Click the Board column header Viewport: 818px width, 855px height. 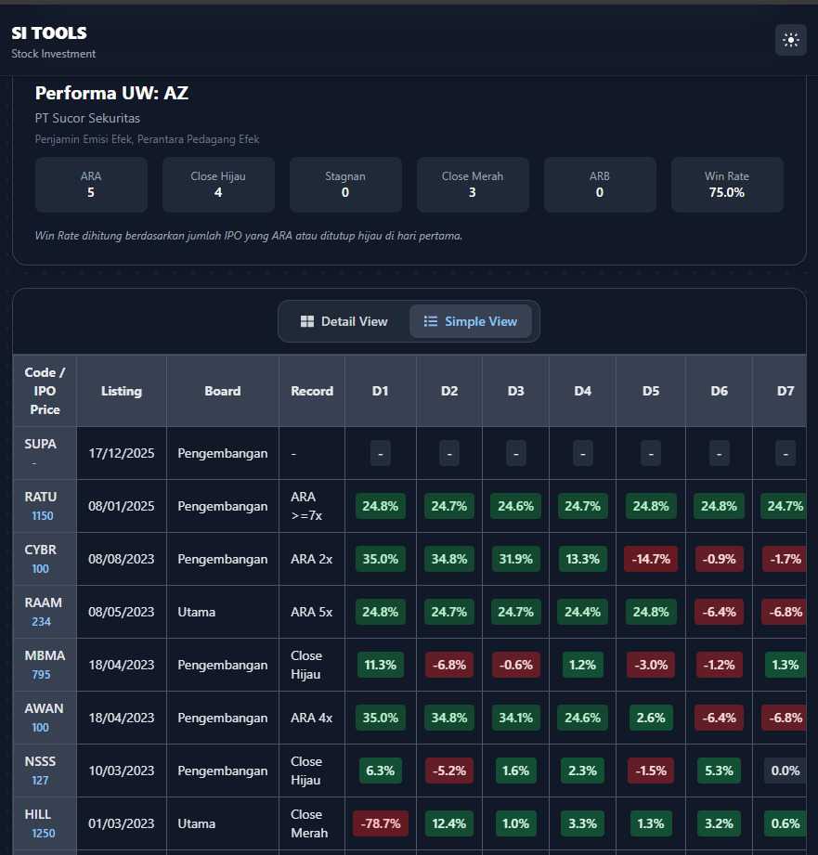pos(223,391)
